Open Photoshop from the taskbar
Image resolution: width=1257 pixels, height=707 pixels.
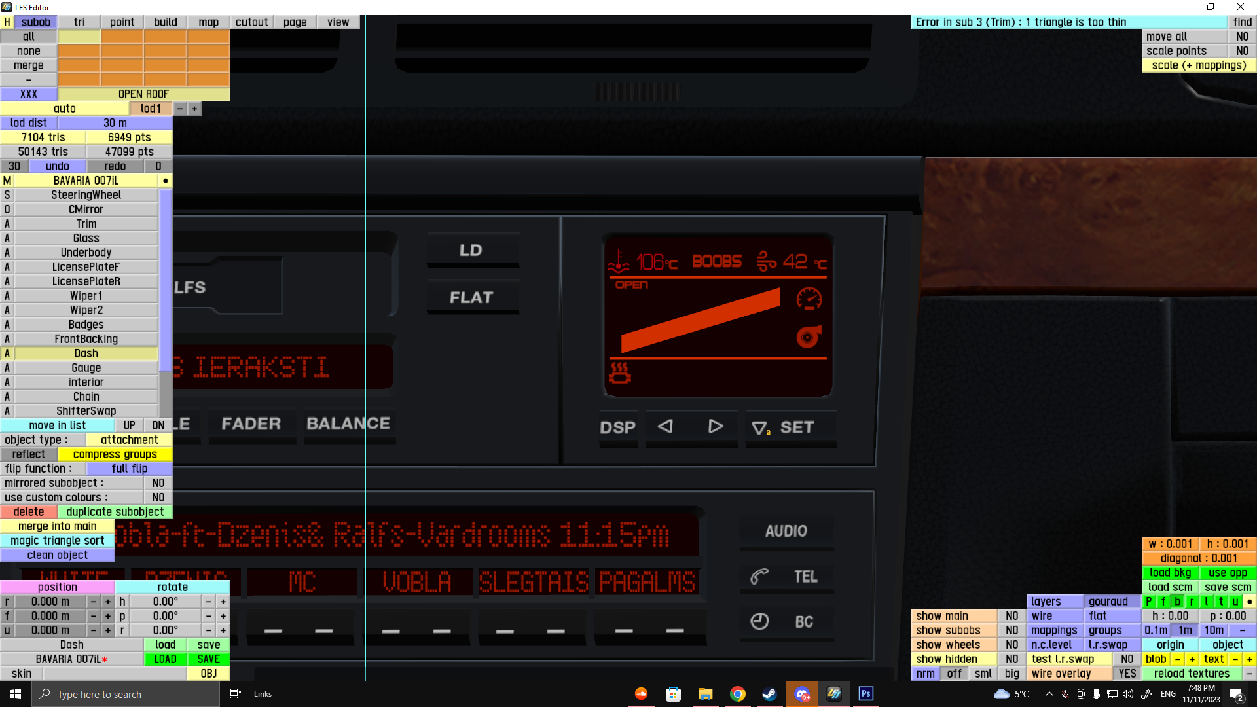pos(865,694)
